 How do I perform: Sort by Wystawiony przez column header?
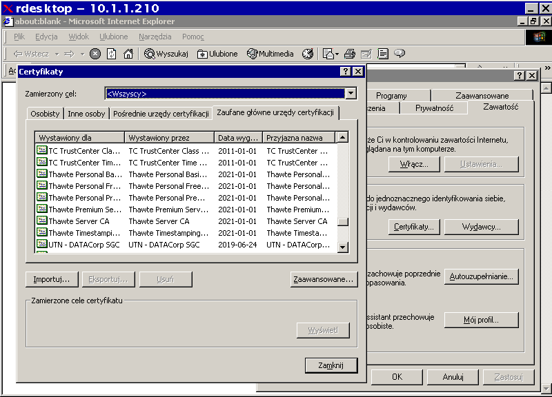(169, 137)
